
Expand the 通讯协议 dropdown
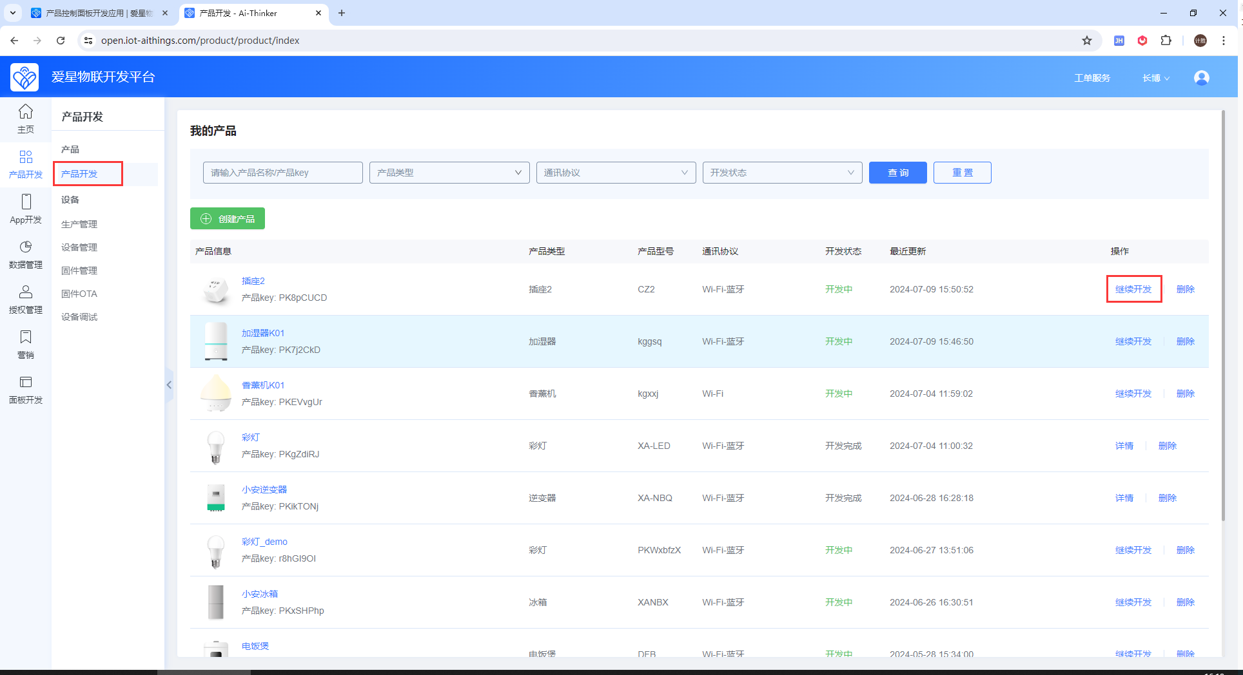tap(616, 173)
